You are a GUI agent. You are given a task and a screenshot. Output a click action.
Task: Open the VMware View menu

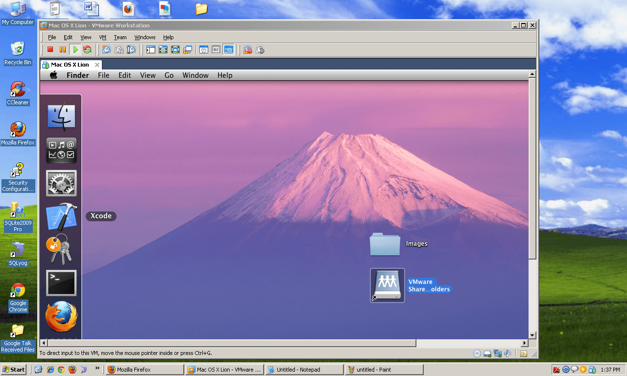[86, 37]
